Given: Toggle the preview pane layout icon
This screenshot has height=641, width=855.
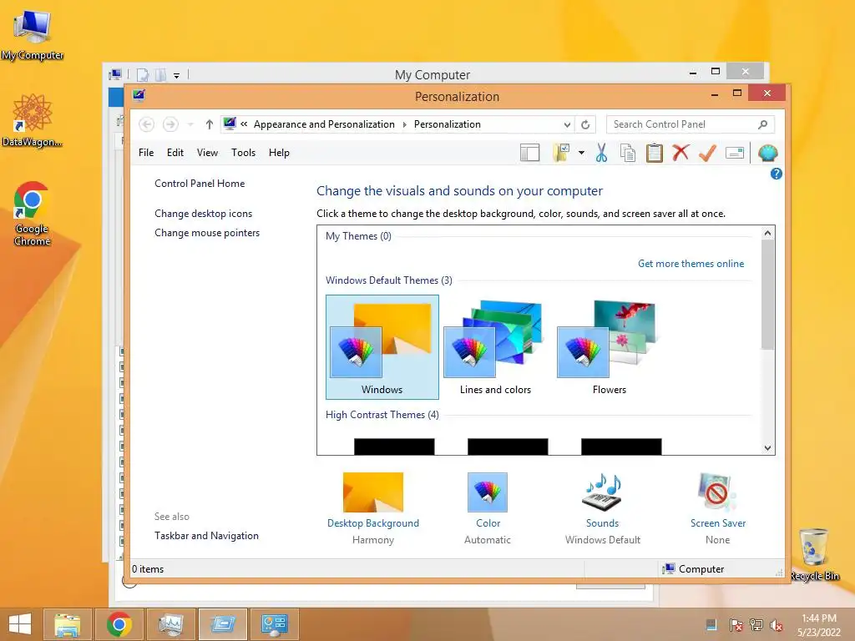Looking at the screenshot, I should click(529, 154).
